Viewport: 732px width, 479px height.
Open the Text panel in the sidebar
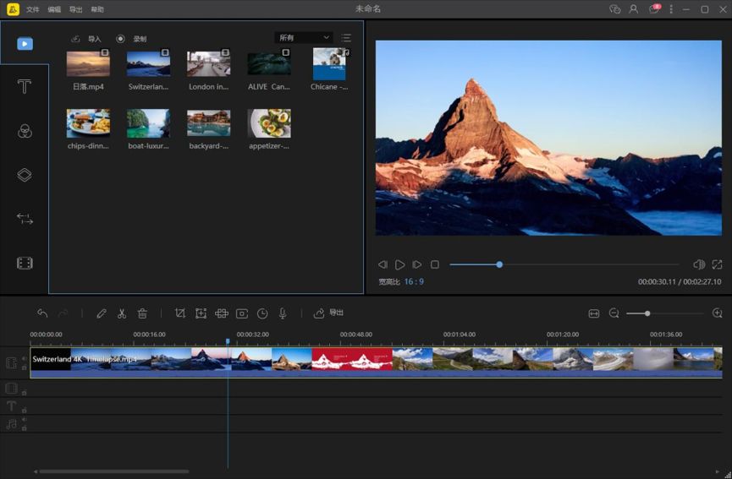[x=25, y=87]
